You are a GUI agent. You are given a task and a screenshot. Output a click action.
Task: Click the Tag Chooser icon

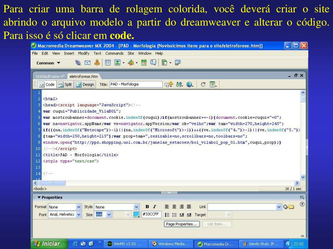point(178,63)
